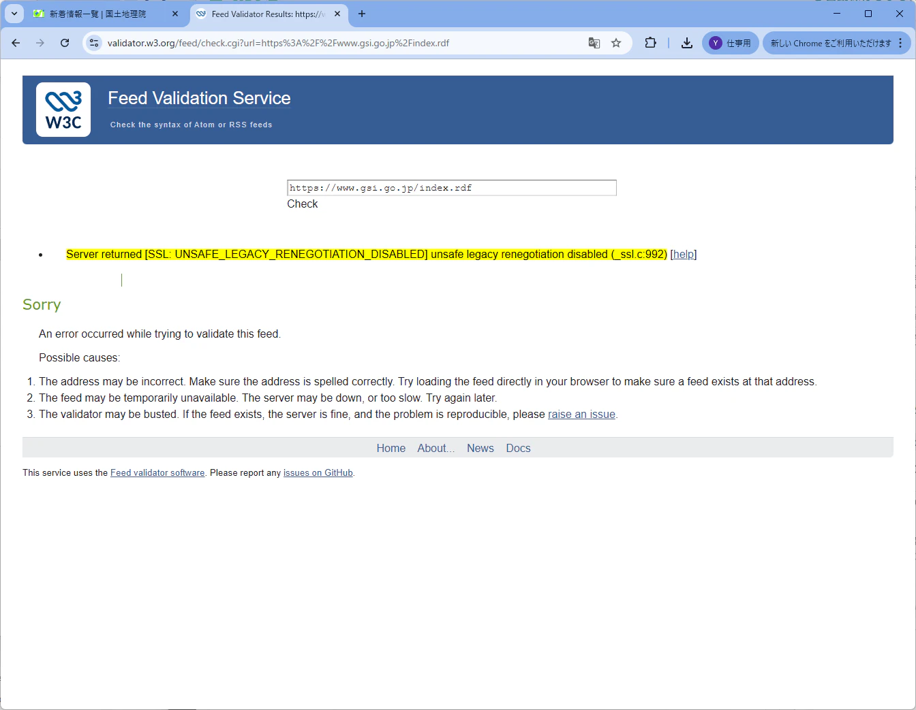Minimize the Chrome window

[837, 14]
